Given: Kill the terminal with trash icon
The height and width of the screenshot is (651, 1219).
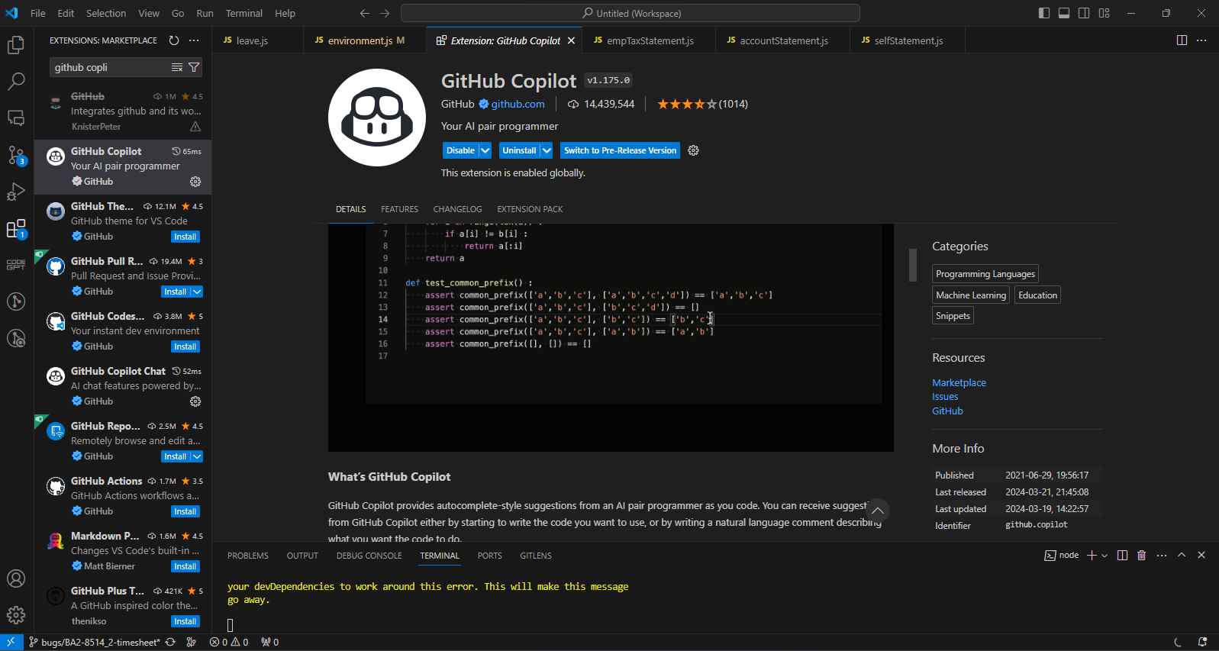Looking at the screenshot, I should 1142,555.
